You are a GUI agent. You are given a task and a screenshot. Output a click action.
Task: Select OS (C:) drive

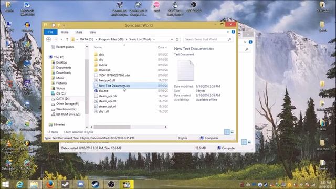click(x=58, y=93)
